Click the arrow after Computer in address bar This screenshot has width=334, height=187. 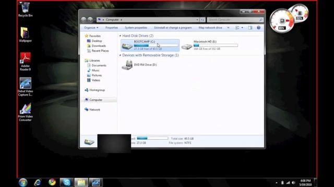tap(122, 20)
